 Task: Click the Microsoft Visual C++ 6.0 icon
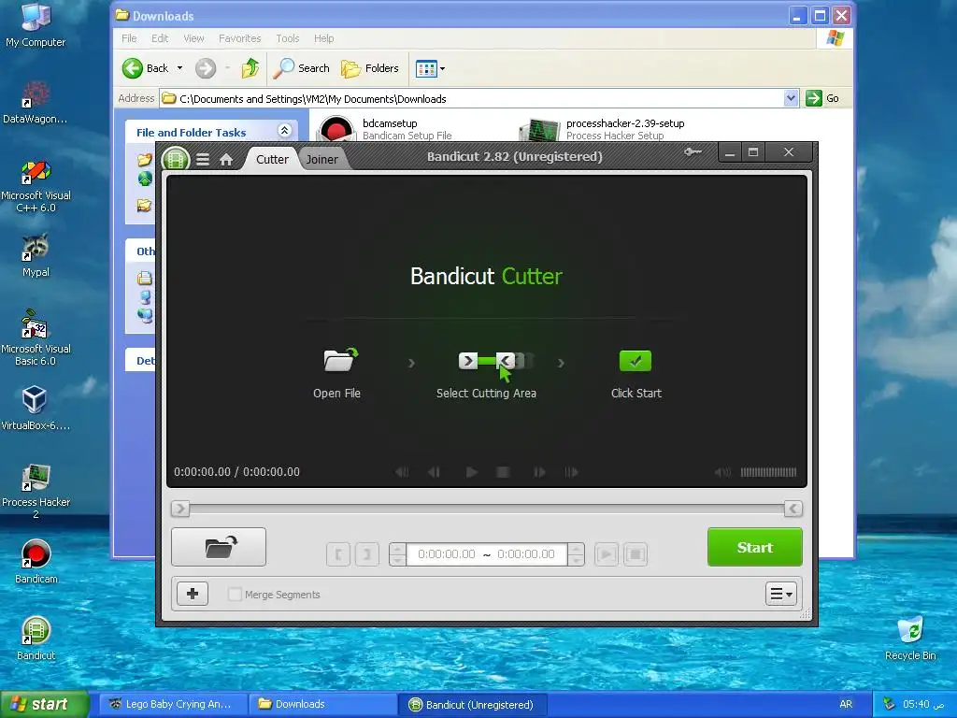(36, 186)
